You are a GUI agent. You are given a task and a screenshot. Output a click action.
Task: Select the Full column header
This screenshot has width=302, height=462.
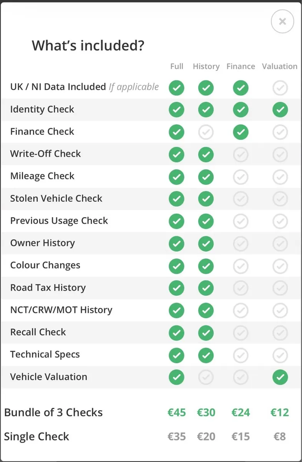[176, 66]
